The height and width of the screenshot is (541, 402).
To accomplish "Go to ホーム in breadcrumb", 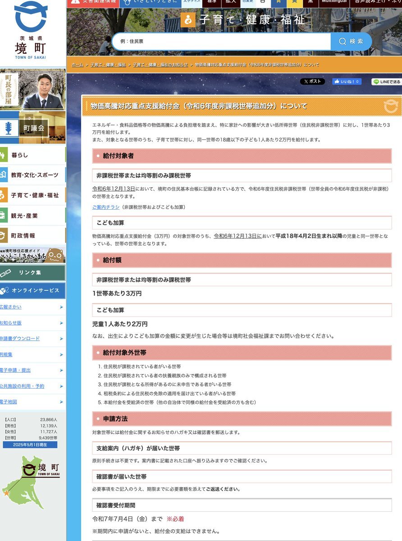I will tap(78, 65).
